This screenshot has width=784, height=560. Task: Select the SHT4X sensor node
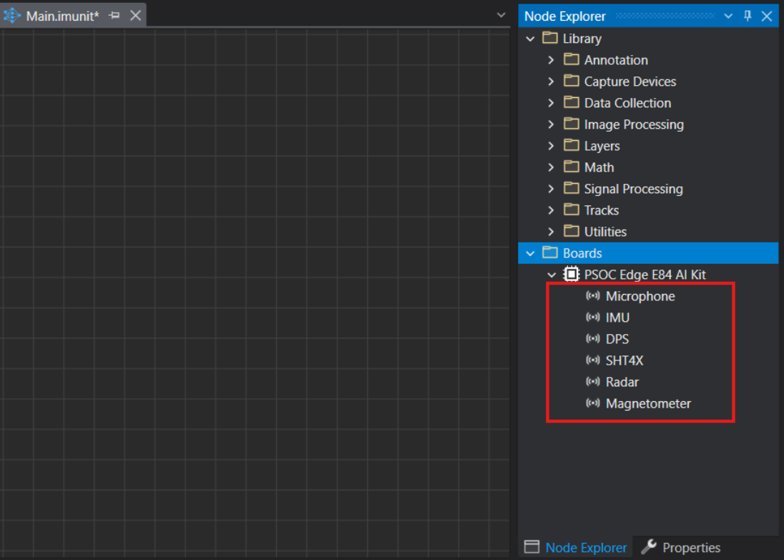pos(624,360)
